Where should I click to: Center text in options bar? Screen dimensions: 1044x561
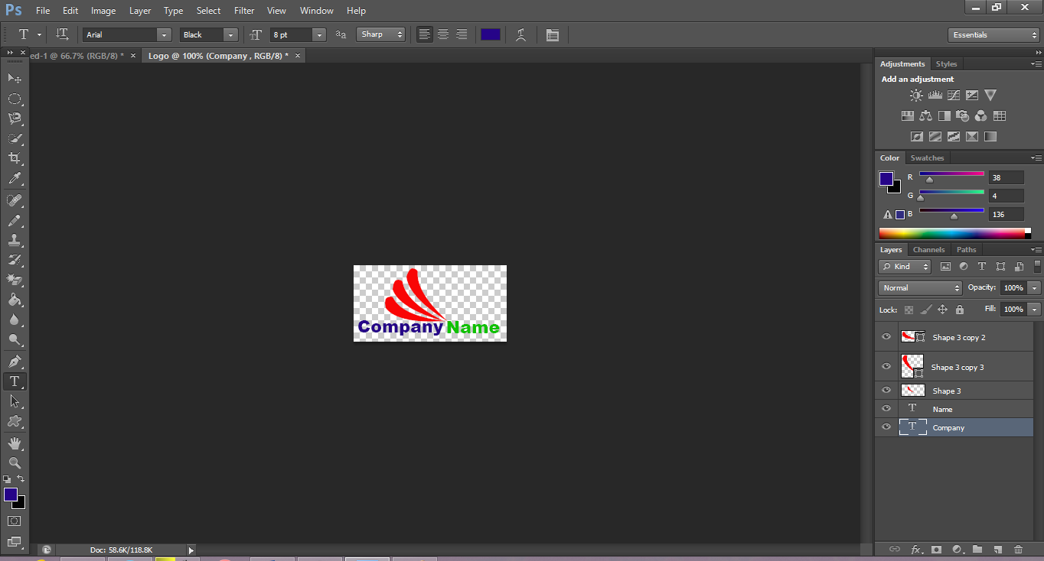pyautogui.click(x=443, y=34)
